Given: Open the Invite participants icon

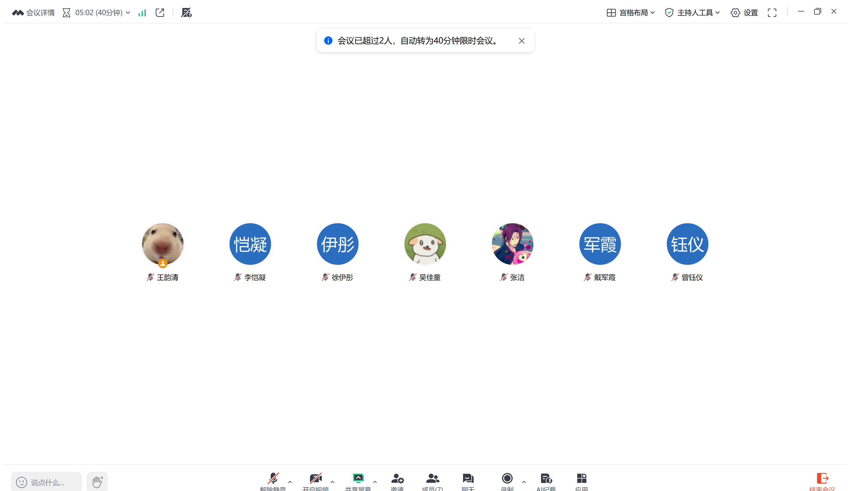Looking at the screenshot, I should point(397,479).
